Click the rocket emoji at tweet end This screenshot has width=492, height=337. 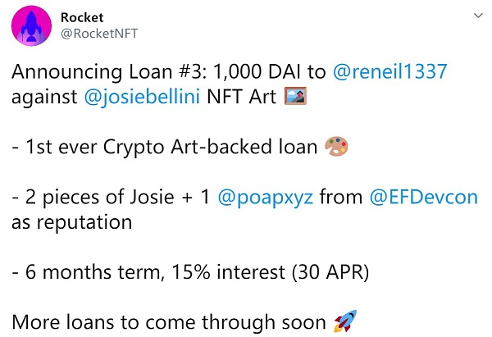click(341, 321)
